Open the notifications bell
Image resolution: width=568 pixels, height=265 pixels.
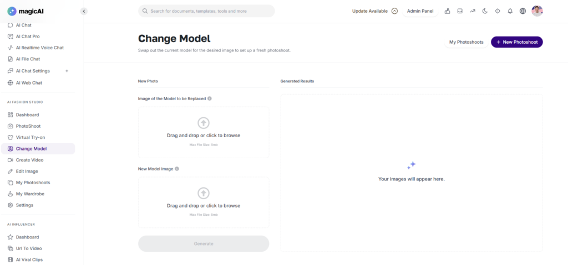[510, 11]
